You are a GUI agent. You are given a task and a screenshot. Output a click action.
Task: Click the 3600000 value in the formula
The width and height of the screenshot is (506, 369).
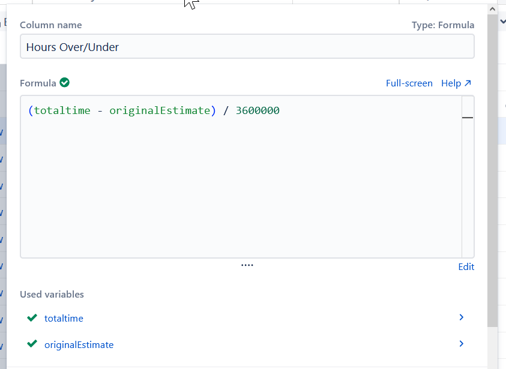pos(258,110)
